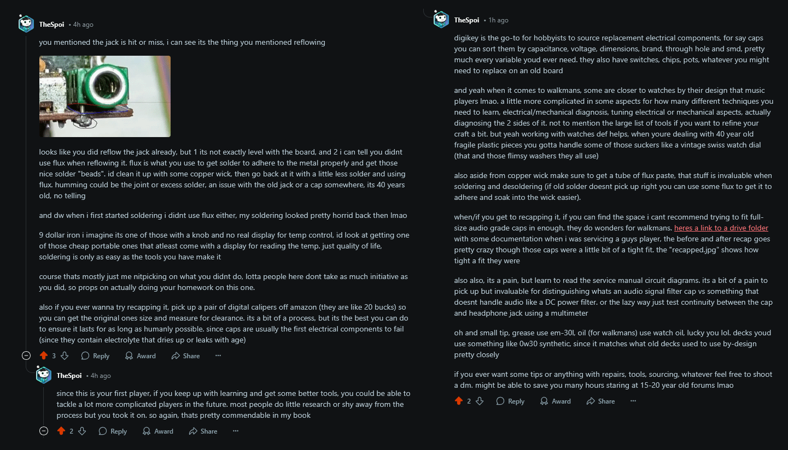Toggle upvote on the nested reply
The image size is (788, 450).
62,431
